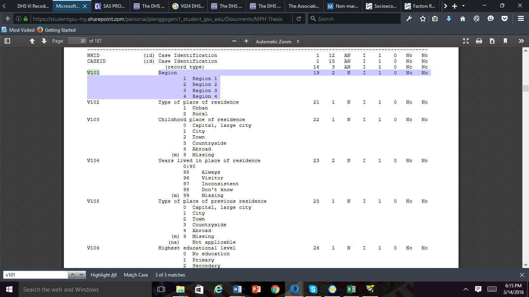Click the PDF zoom out minus button
The height and width of the screenshot is (297, 529).
click(234, 41)
